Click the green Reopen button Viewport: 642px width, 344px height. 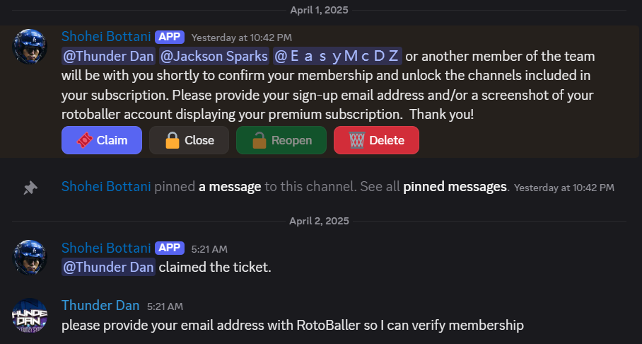pyautogui.click(x=281, y=140)
